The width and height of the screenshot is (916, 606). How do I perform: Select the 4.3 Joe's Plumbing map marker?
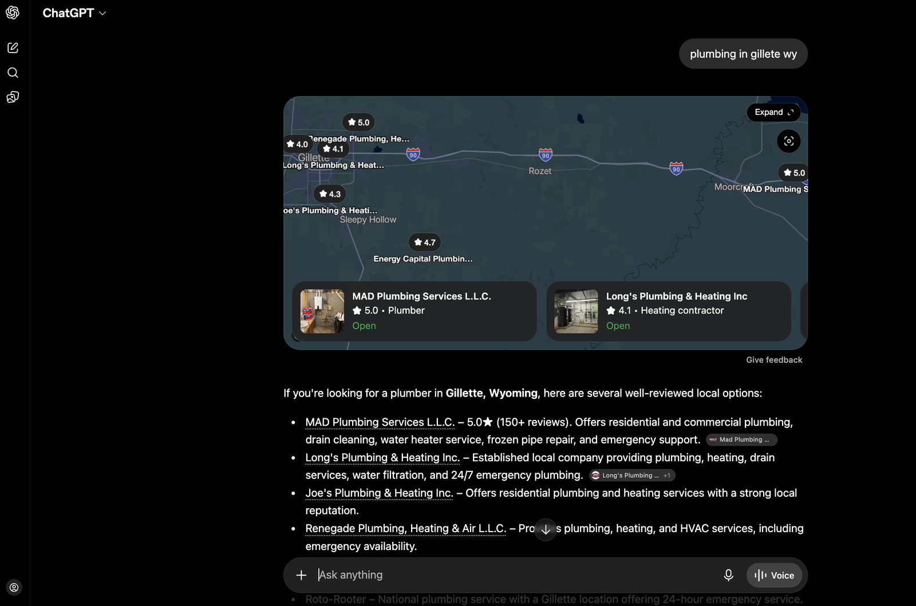329,194
